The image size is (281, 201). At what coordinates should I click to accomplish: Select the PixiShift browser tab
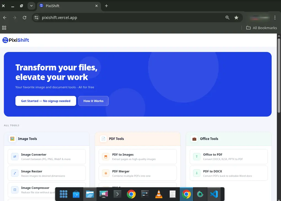point(69,6)
